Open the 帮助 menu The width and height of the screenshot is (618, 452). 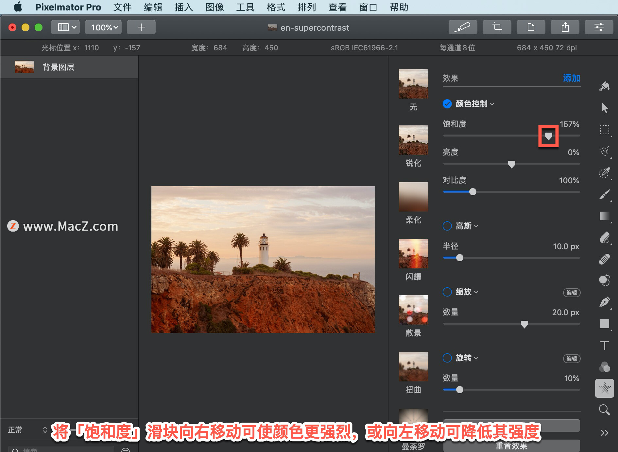[x=399, y=7]
